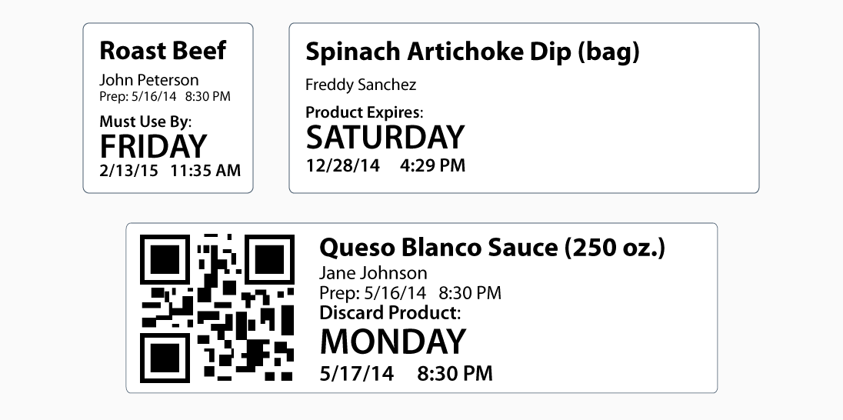The height and width of the screenshot is (420, 843).
Task: Click the "12/28/14" expiration date
Action: click(x=342, y=165)
